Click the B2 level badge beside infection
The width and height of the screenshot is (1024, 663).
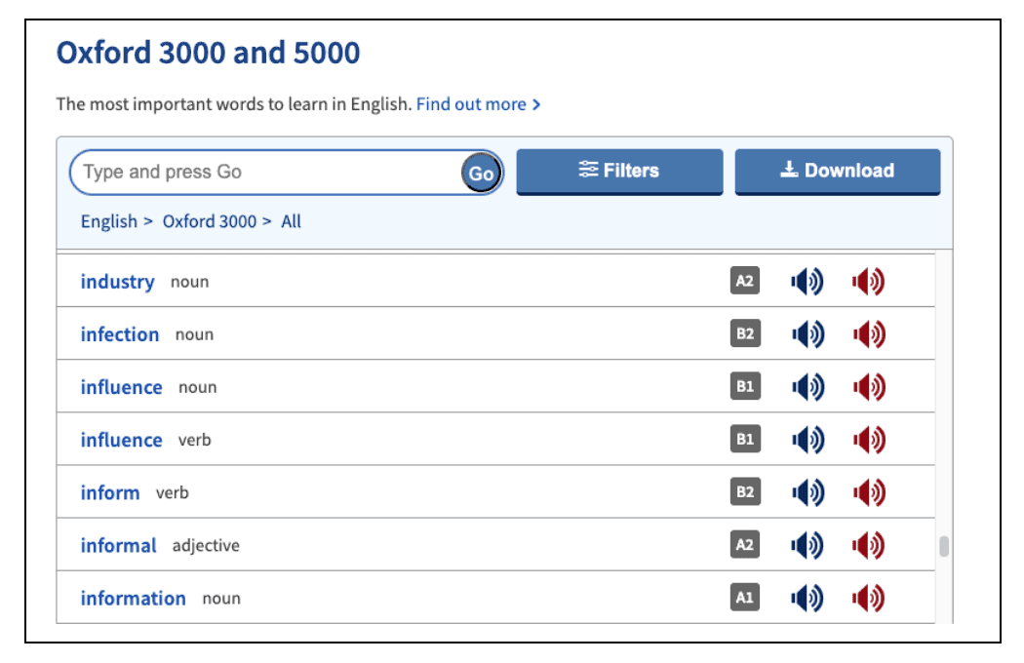point(744,334)
